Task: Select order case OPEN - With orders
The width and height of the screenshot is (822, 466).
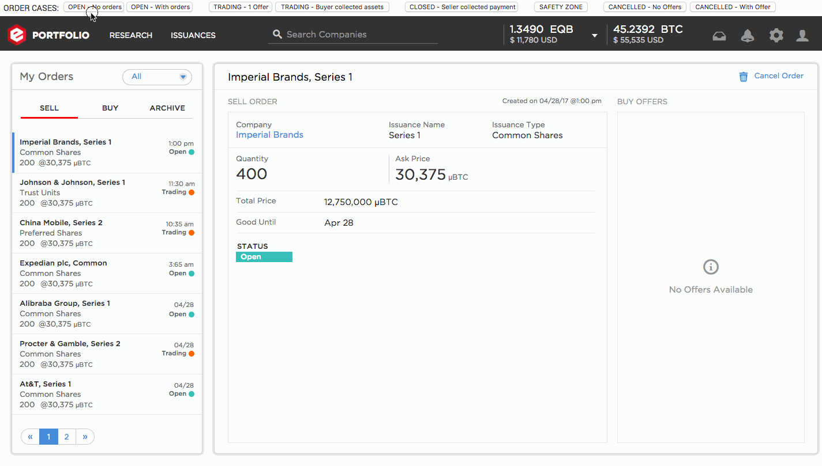Action: (x=160, y=7)
